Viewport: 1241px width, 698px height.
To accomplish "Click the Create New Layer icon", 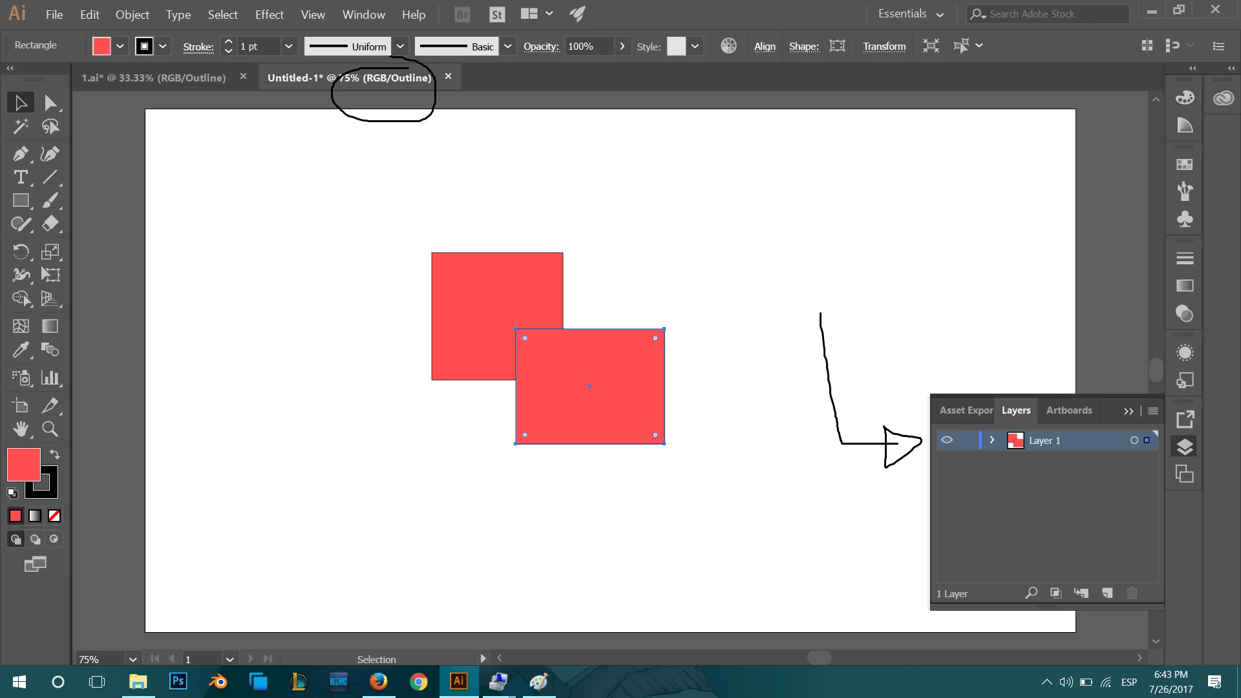I will pyautogui.click(x=1107, y=593).
